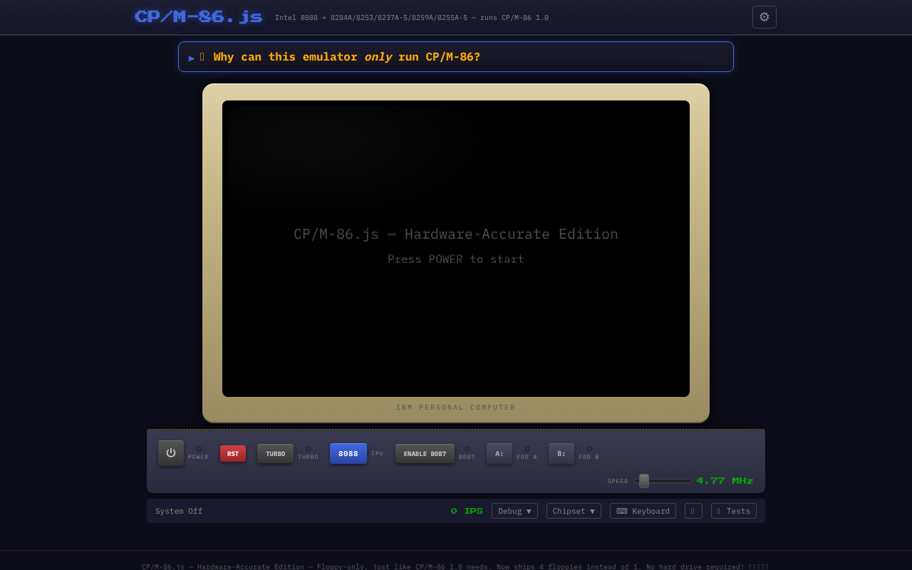Click the unlabeled icon button beside Keyboard
912x570 pixels.
tap(693, 511)
